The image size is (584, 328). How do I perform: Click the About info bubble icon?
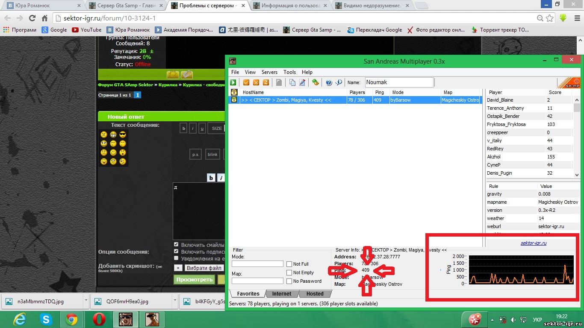coord(339,82)
